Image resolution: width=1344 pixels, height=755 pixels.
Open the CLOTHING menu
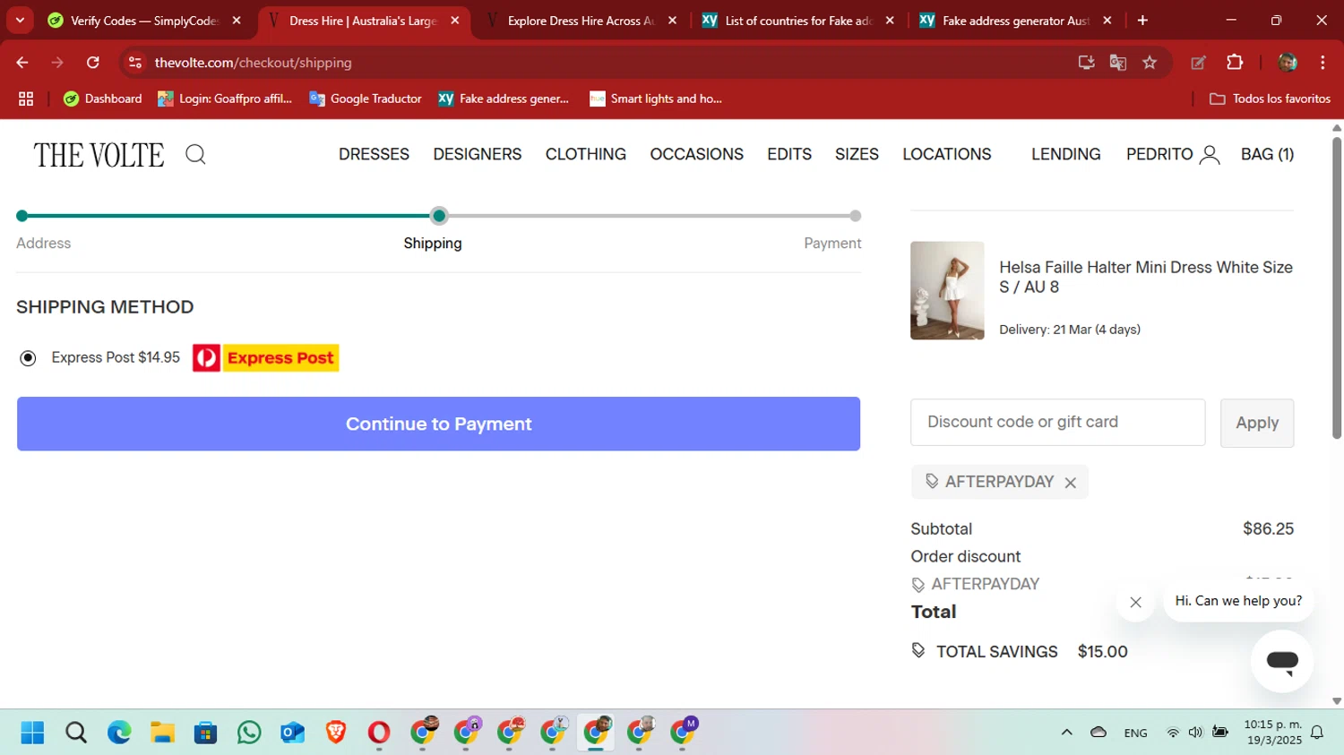tap(586, 155)
